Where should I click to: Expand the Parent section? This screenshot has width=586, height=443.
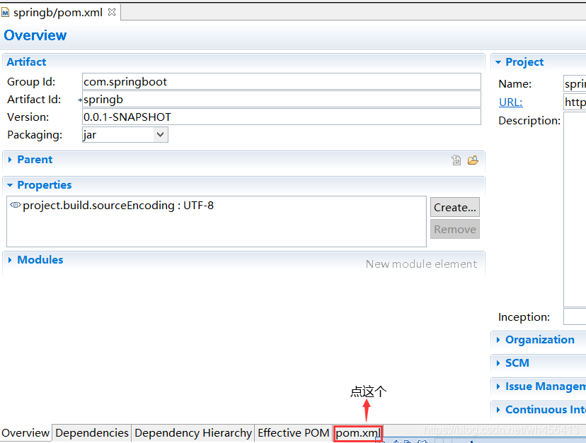point(10,160)
